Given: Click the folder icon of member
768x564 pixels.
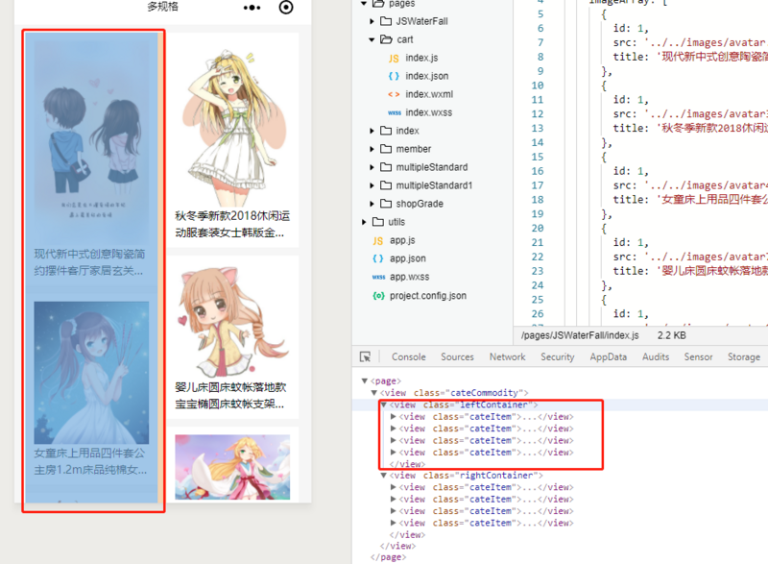Looking at the screenshot, I should coord(386,149).
